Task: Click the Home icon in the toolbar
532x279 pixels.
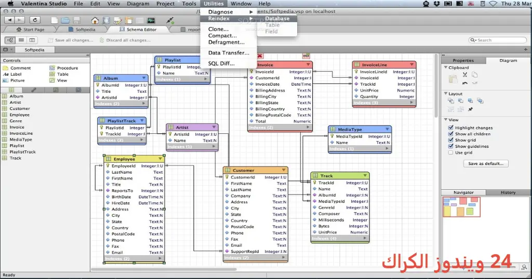Action: 95,20
